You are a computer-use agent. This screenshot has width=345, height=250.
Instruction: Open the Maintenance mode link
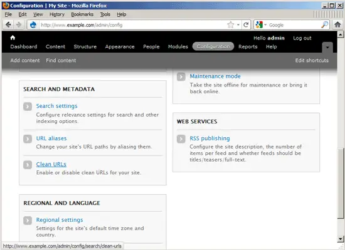click(x=215, y=76)
